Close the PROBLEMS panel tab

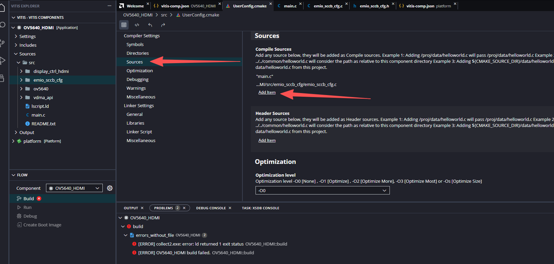(184, 208)
